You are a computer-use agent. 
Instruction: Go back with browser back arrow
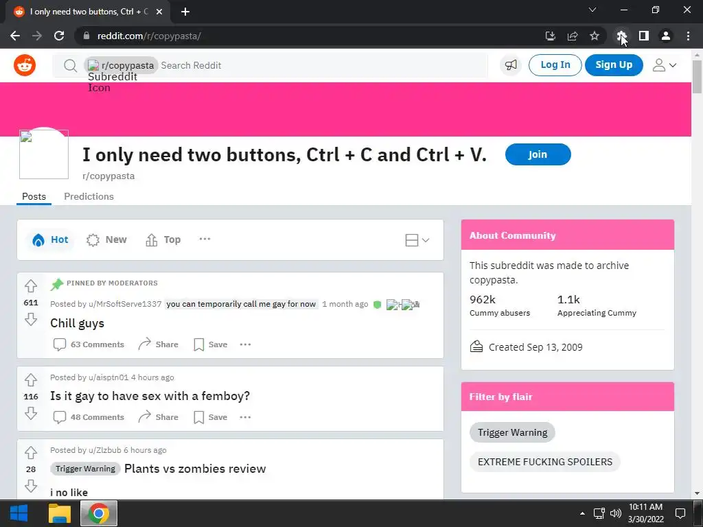(x=15, y=36)
